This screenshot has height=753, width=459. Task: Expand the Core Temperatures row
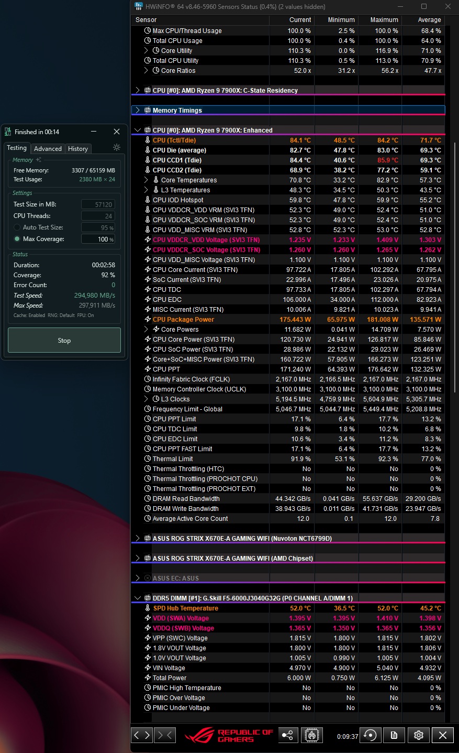tap(147, 180)
